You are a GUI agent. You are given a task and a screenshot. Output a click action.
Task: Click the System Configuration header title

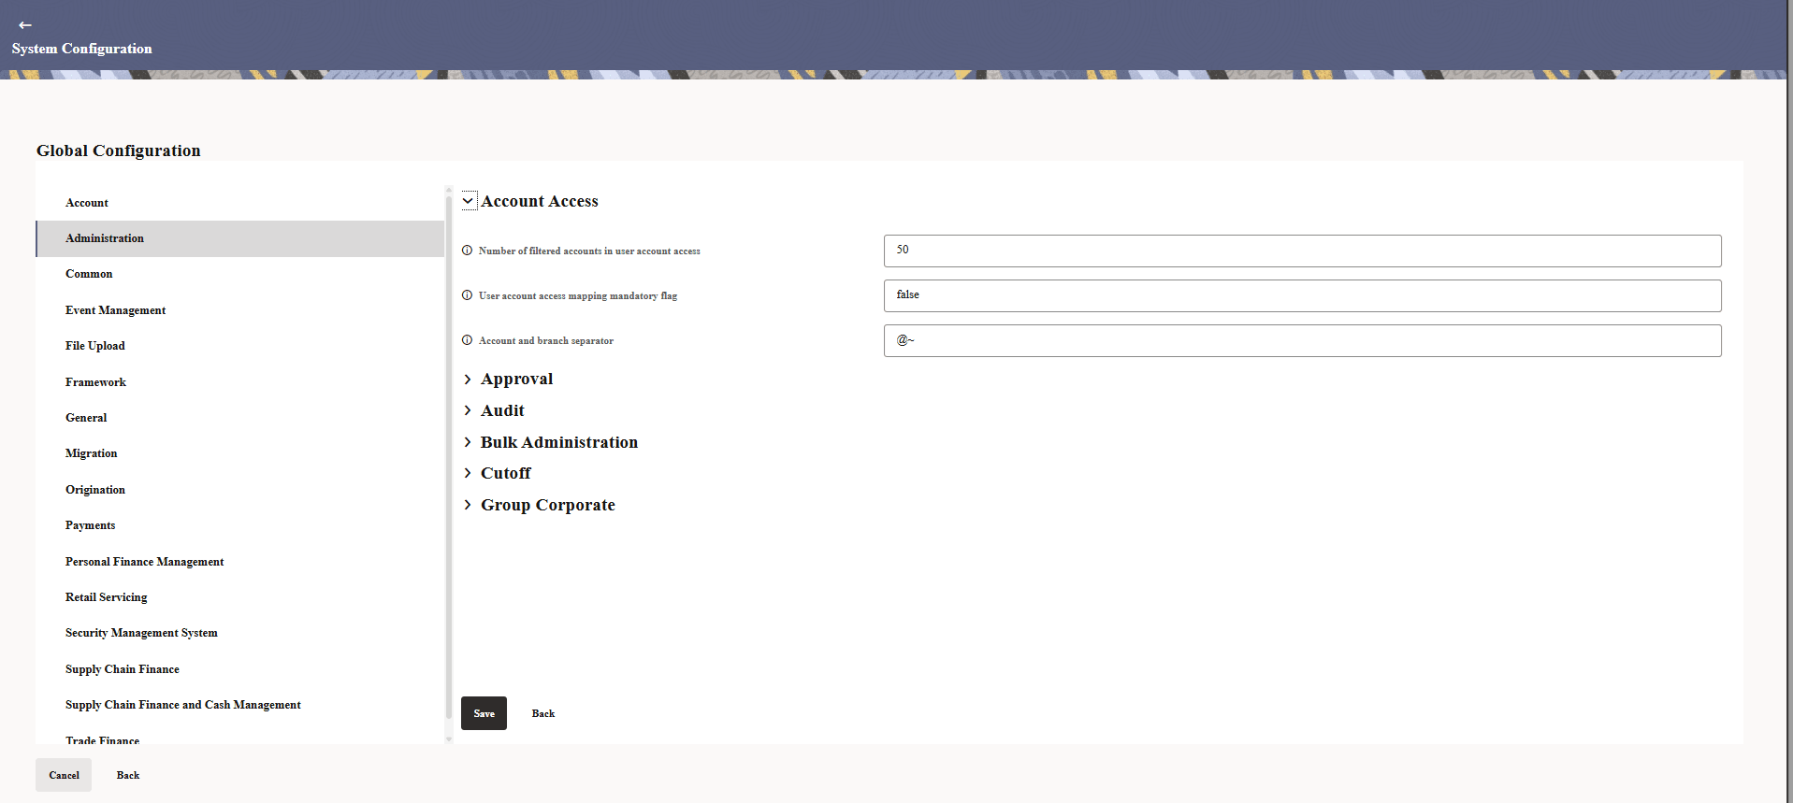coord(82,49)
